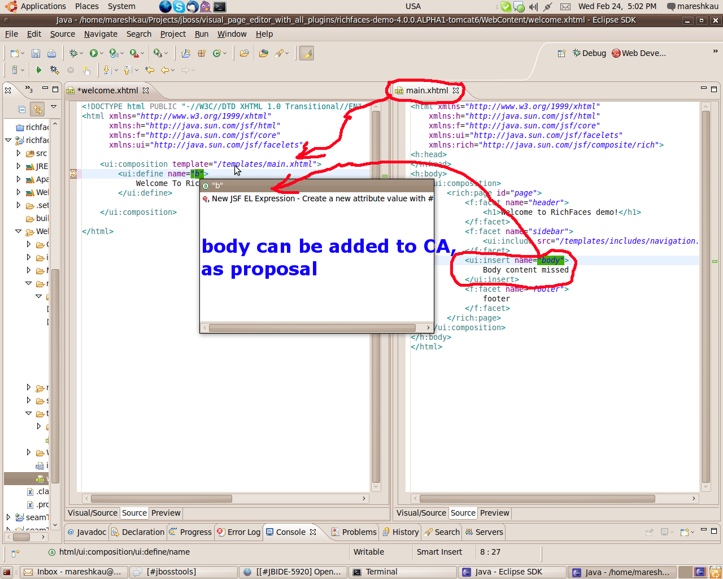The image size is (723, 579).
Task: Expand the .settings folder node
Action: click(x=19, y=205)
